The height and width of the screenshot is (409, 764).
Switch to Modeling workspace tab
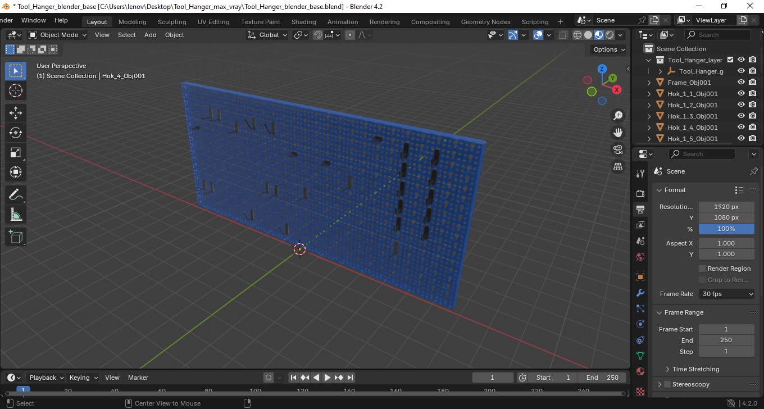[x=132, y=22]
